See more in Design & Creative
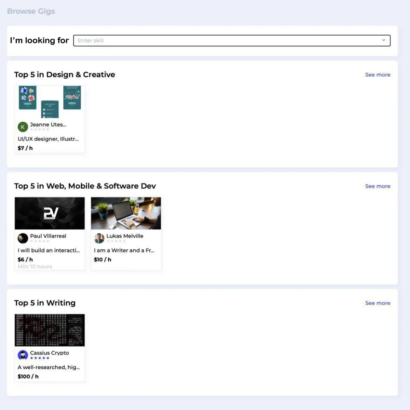The width and height of the screenshot is (410, 410). click(378, 75)
